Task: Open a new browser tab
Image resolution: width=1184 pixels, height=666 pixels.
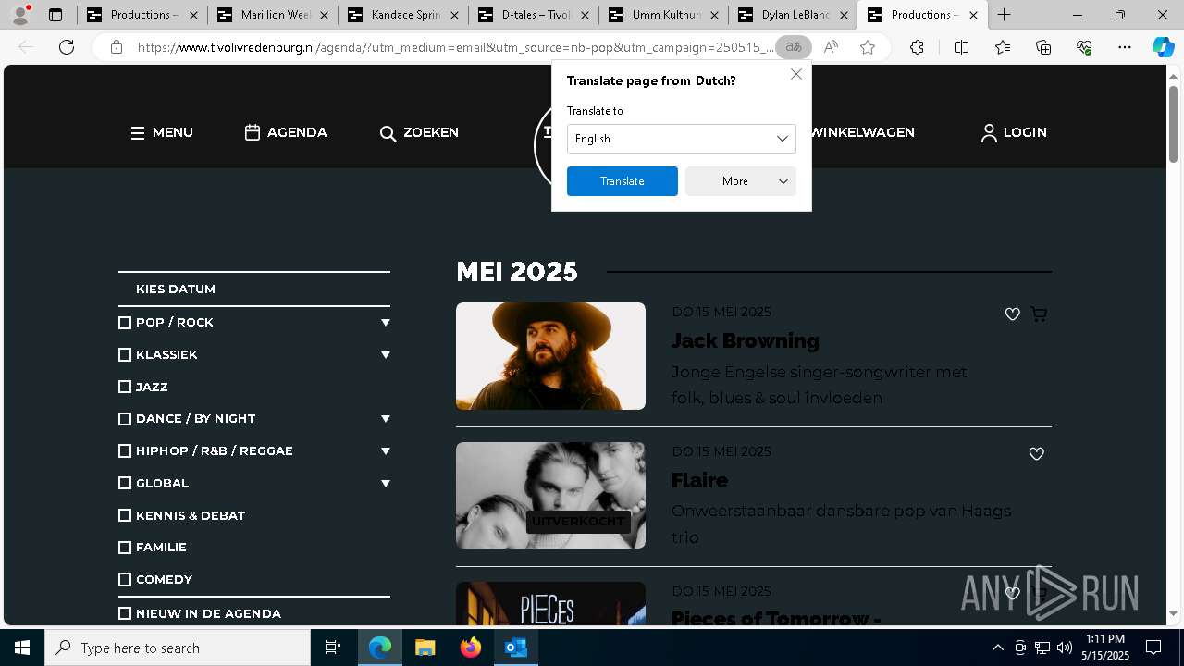Action: [1004, 15]
